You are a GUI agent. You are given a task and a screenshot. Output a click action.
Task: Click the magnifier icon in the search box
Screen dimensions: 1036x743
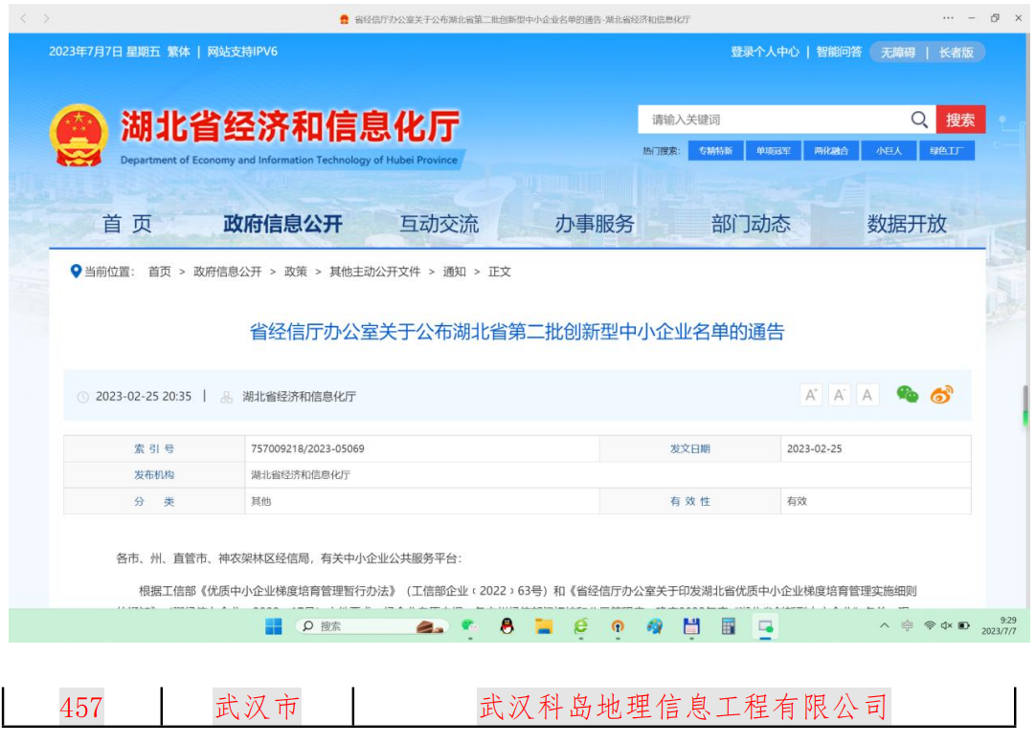[x=919, y=120]
